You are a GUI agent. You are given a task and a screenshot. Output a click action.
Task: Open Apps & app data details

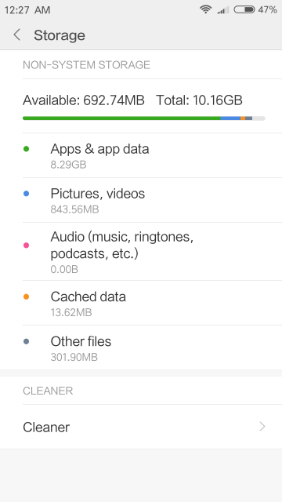141,155
